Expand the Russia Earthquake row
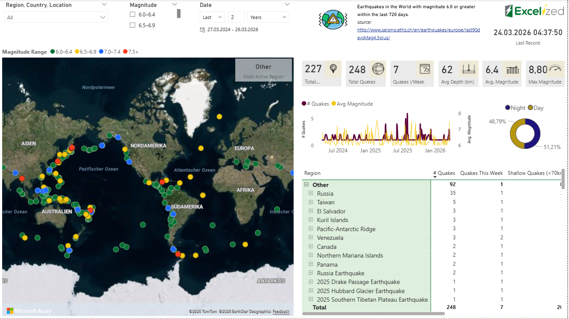Viewport: 569px width, 319px height. 311,273
